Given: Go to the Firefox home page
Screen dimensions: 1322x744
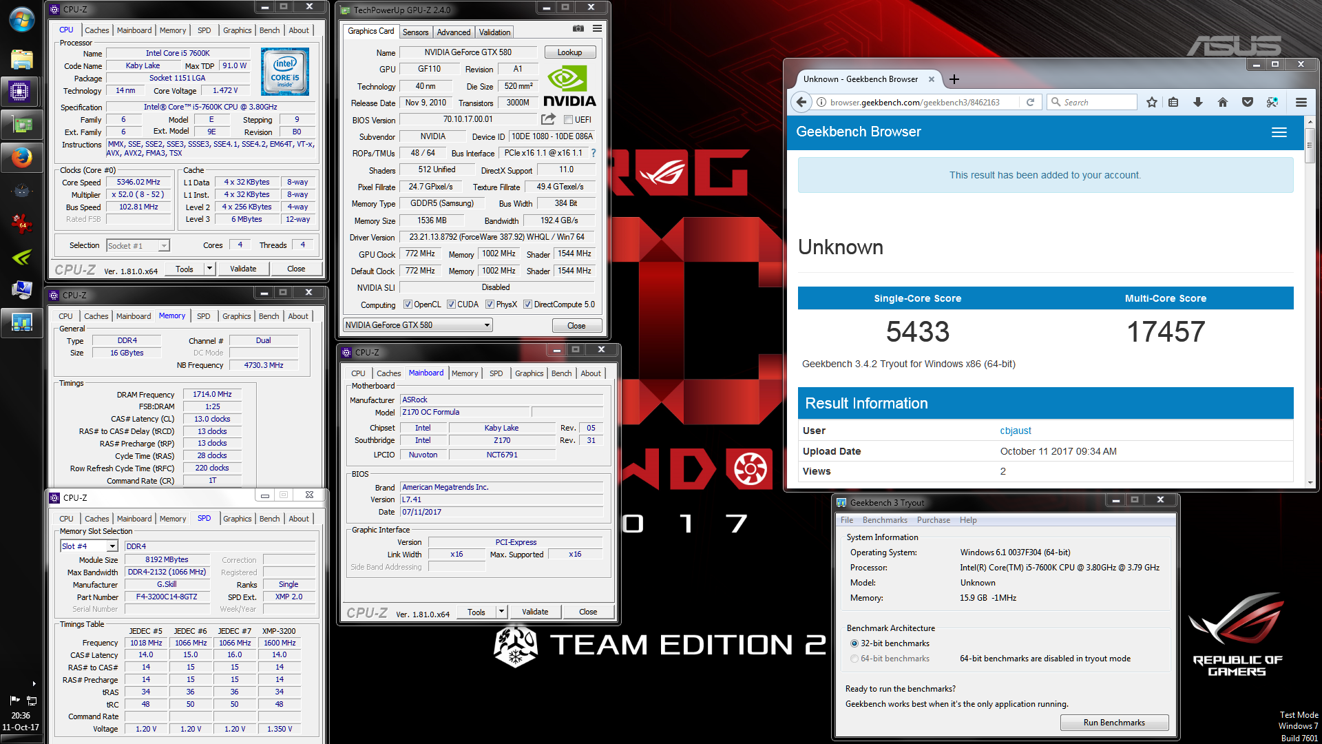Looking at the screenshot, I should point(1223,102).
